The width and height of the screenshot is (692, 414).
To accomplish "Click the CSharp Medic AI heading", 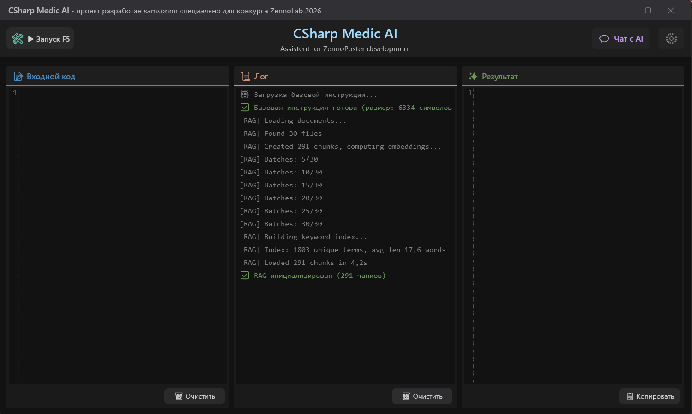I will click(345, 34).
